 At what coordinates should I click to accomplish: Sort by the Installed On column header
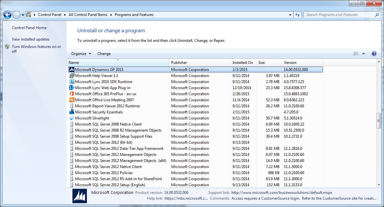243,63
